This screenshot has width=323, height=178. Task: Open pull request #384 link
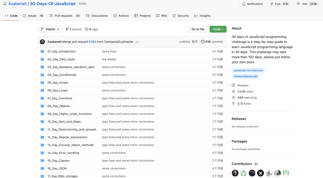92,42
